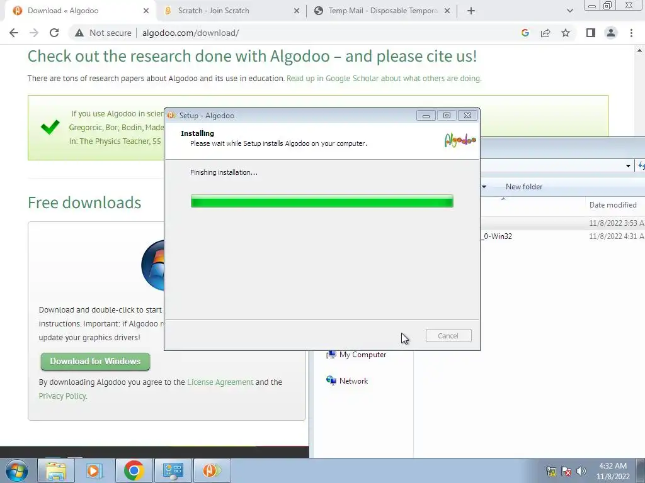This screenshot has width=645, height=483.
Task: Click control panel taskbar icon
Action: [x=173, y=470]
